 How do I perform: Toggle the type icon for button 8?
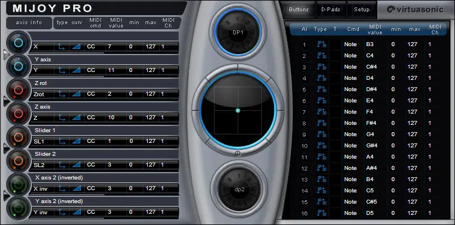click(321, 123)
